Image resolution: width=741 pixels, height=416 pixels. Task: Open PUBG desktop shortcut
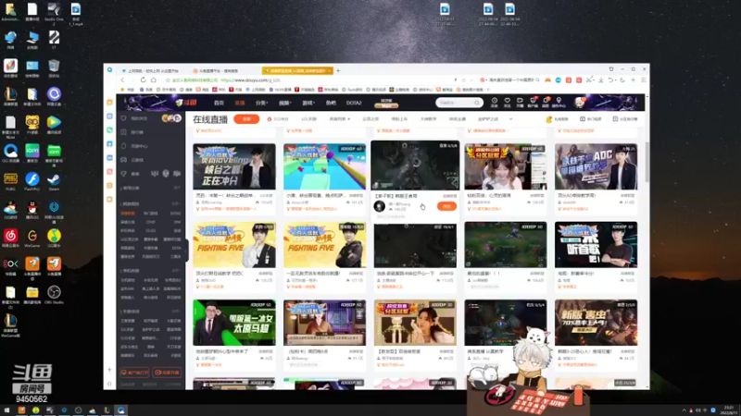(10, 181)
